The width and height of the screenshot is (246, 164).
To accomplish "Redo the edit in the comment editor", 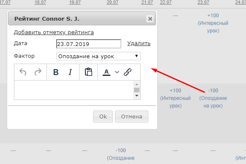I will [x=38, y=72].
